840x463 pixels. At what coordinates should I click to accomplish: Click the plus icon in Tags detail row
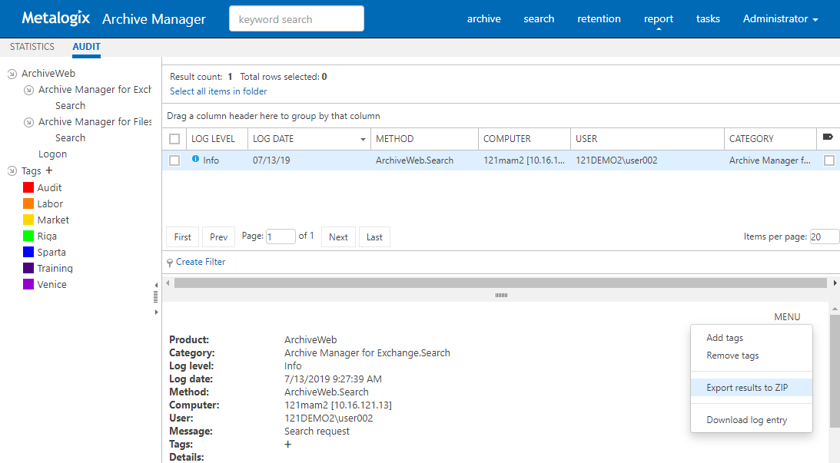[x=288, y=445]
